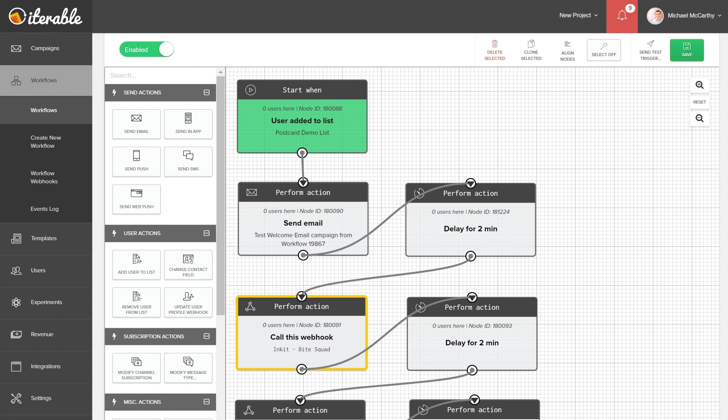
Task: Pick the Add User To List action
Action: 136,265
